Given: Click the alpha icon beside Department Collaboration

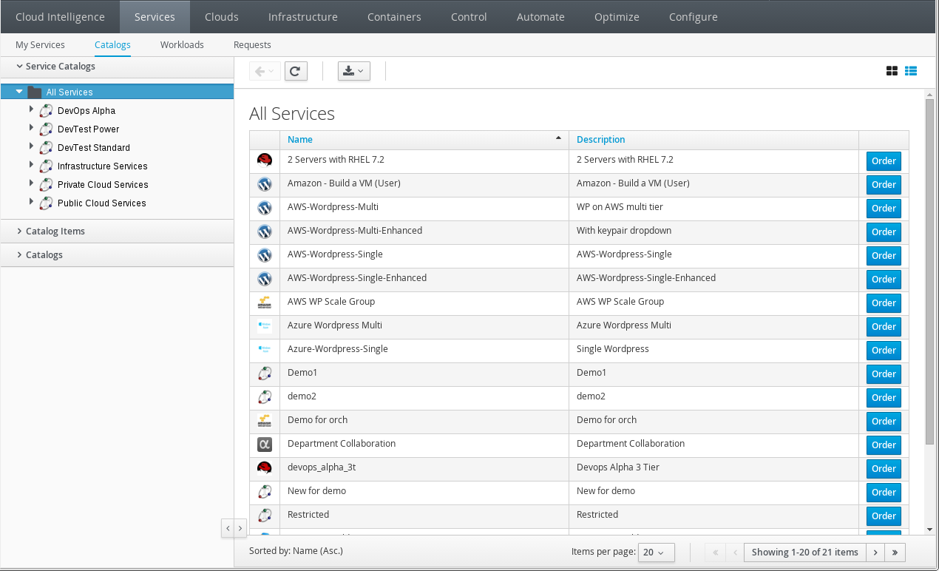Looking at the screenshot, I should coord(265,445).
